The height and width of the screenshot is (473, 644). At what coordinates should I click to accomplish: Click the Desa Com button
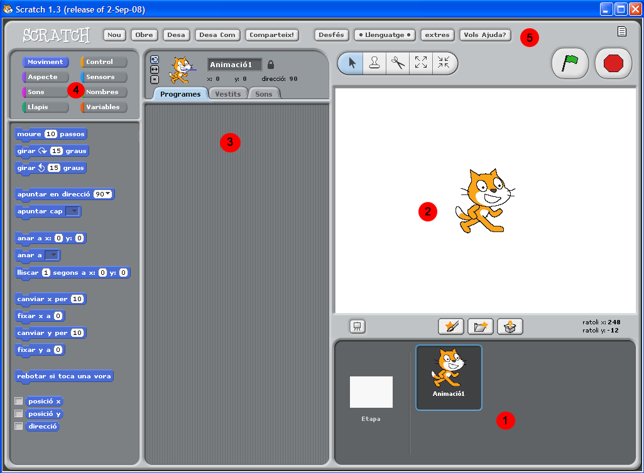click(217, 35)
